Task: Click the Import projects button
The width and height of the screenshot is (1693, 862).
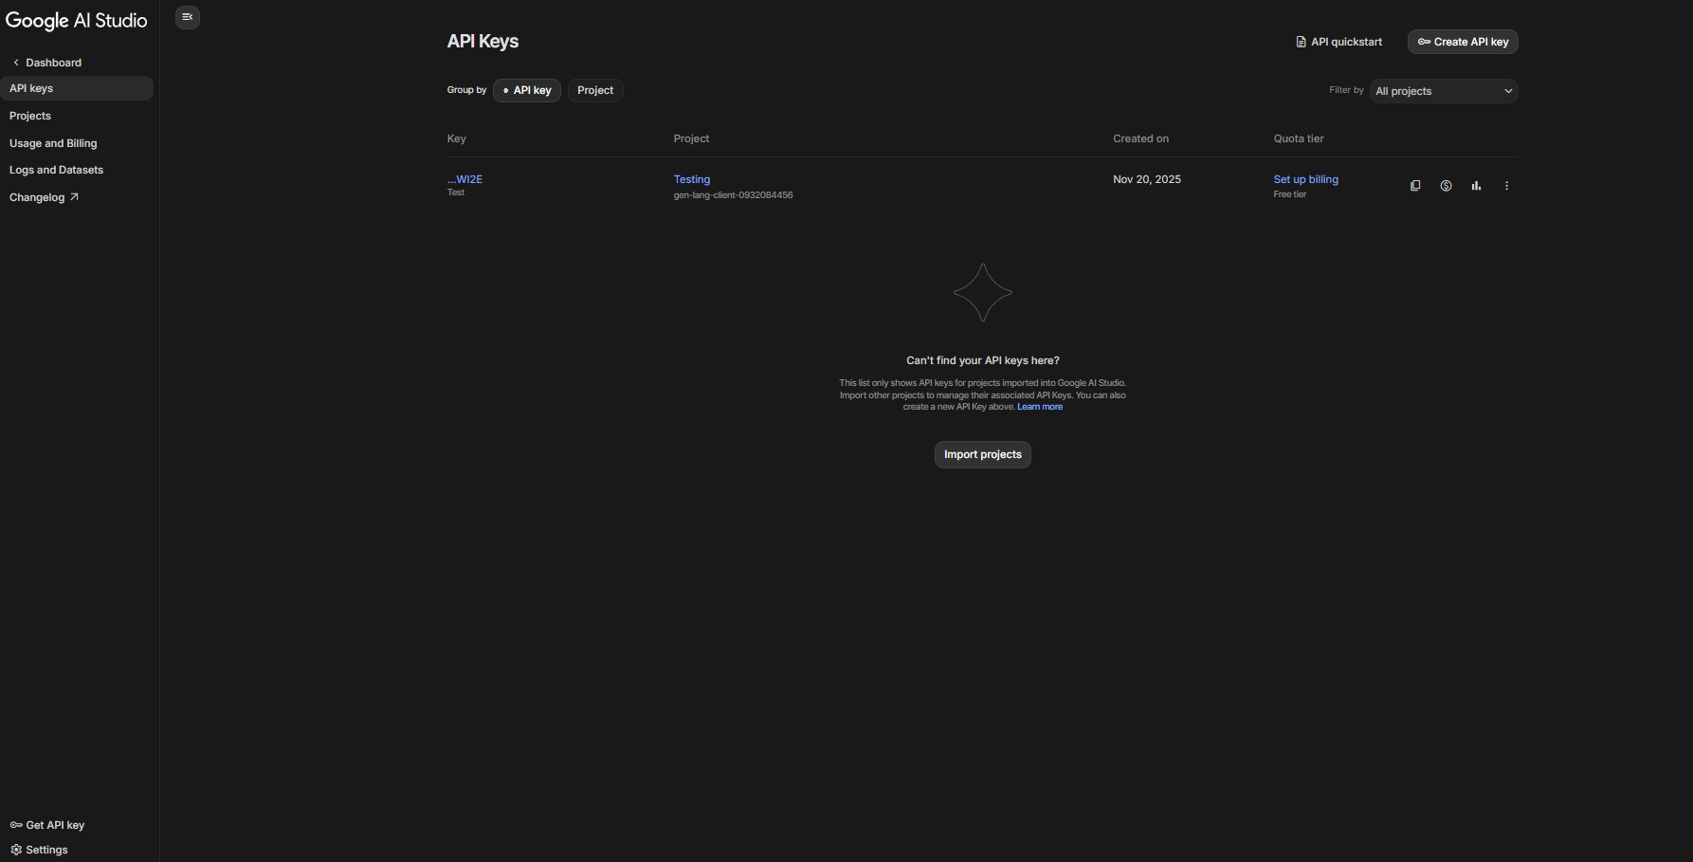Action: (x=983, y=454)
